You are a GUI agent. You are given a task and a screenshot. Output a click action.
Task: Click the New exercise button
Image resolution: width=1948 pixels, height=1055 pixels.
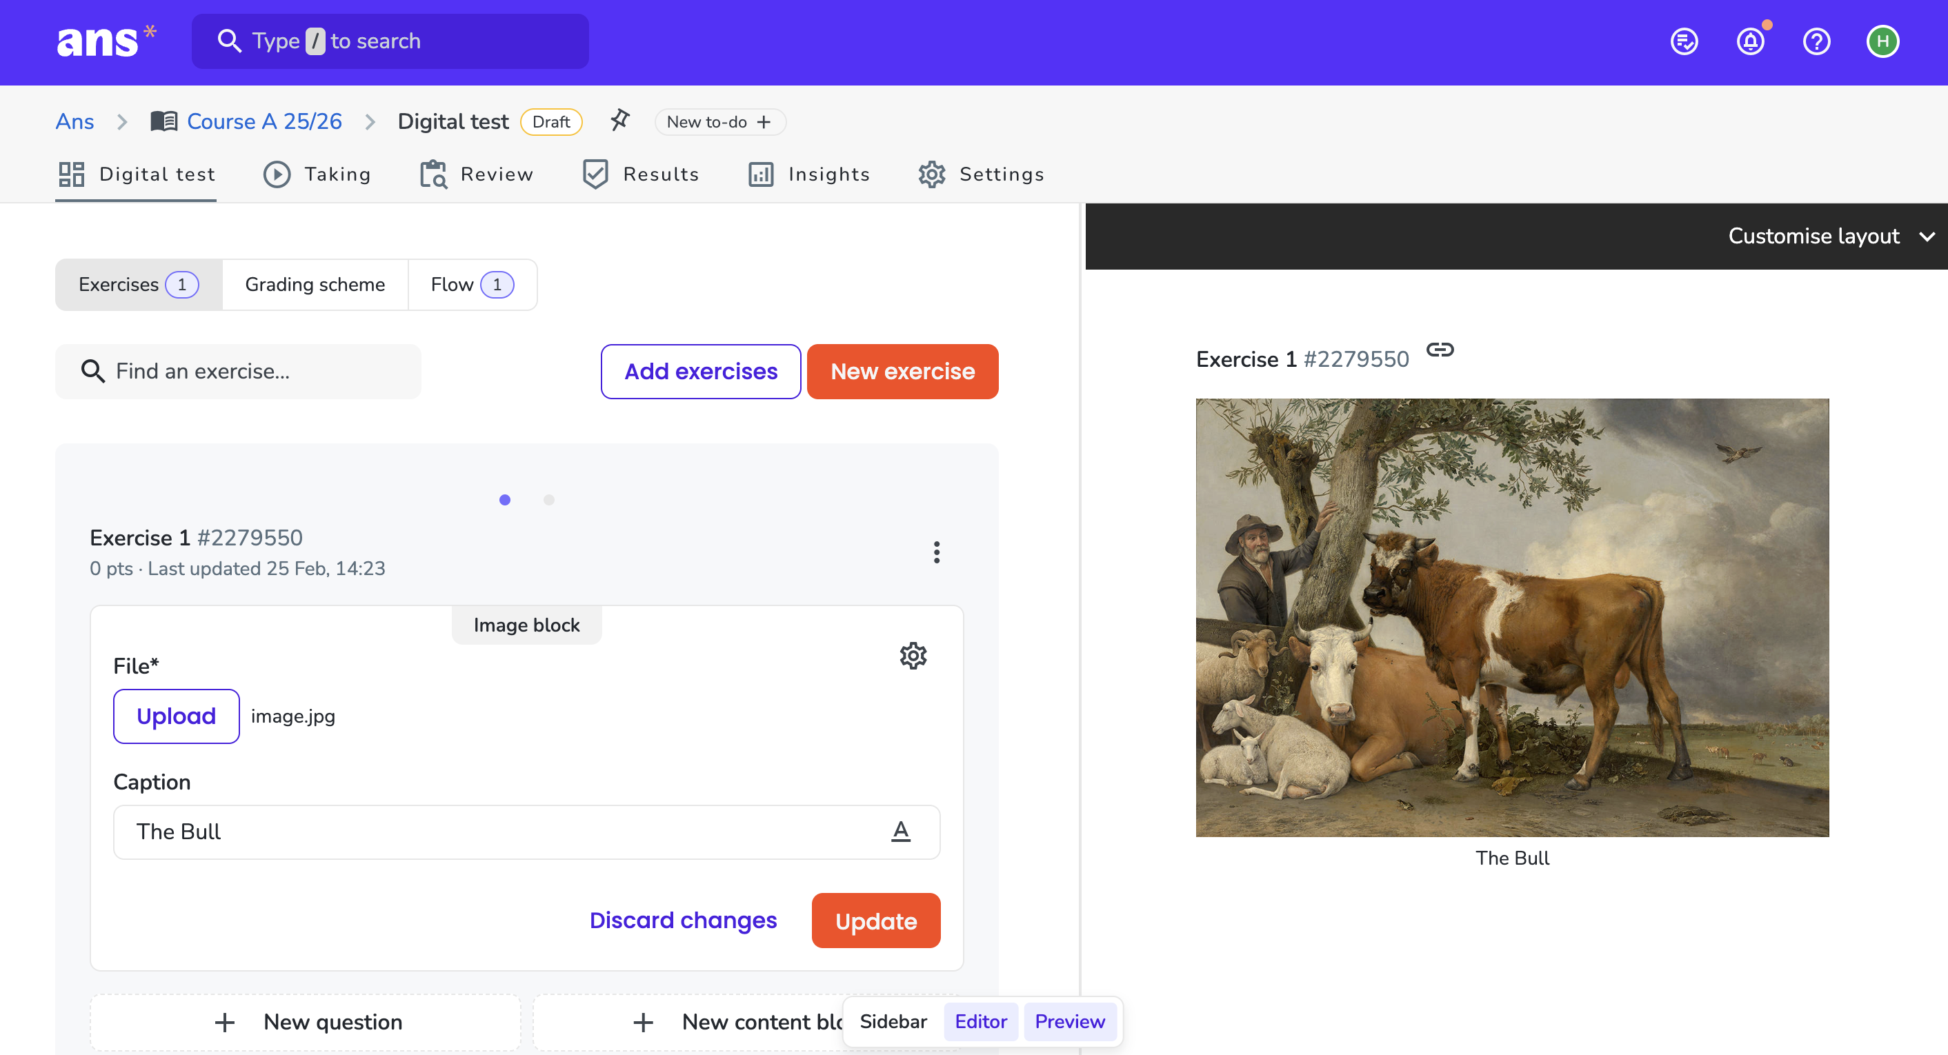point(903,372)
